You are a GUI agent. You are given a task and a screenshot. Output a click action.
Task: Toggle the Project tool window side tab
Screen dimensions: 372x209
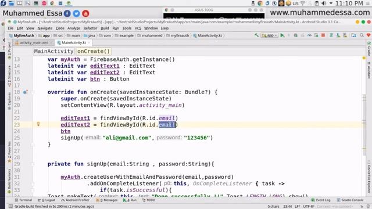point(9,51)
